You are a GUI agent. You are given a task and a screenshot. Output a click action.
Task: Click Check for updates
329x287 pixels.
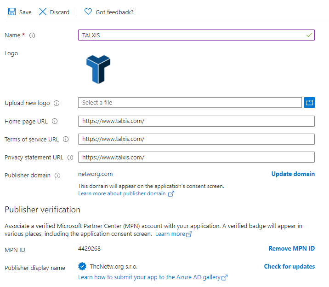[x=289, y=266]
